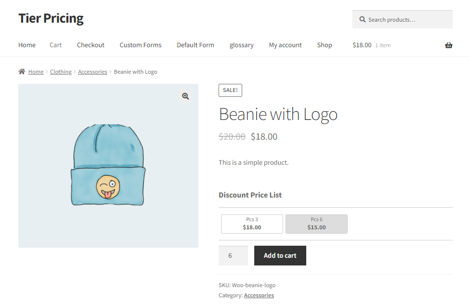This screenshot has height=304, width=469.
Task: Open the Custom Forms menu item
Action: point(141,45)
